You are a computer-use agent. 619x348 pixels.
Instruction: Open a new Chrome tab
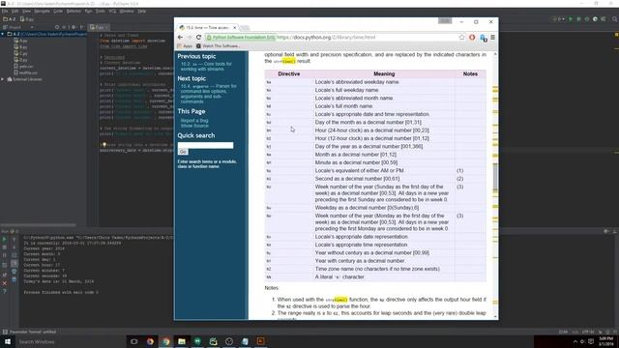tap(245, 28)
